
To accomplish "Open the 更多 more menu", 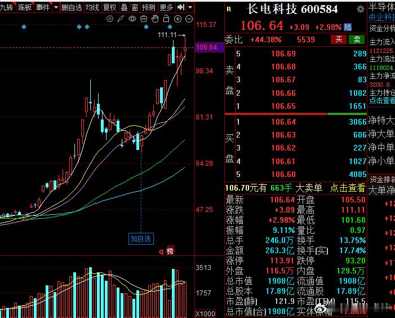I will pos(166,7).
